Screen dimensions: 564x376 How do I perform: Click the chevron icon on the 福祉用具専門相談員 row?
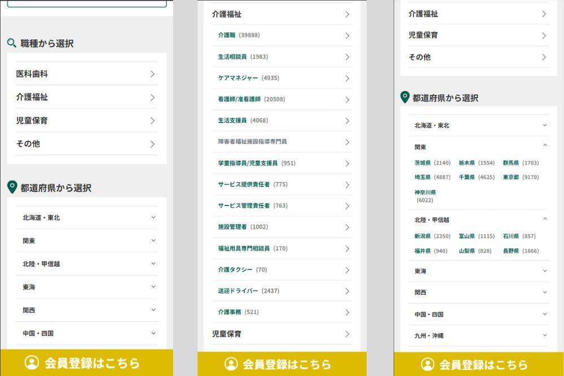(x=347, y=249)
